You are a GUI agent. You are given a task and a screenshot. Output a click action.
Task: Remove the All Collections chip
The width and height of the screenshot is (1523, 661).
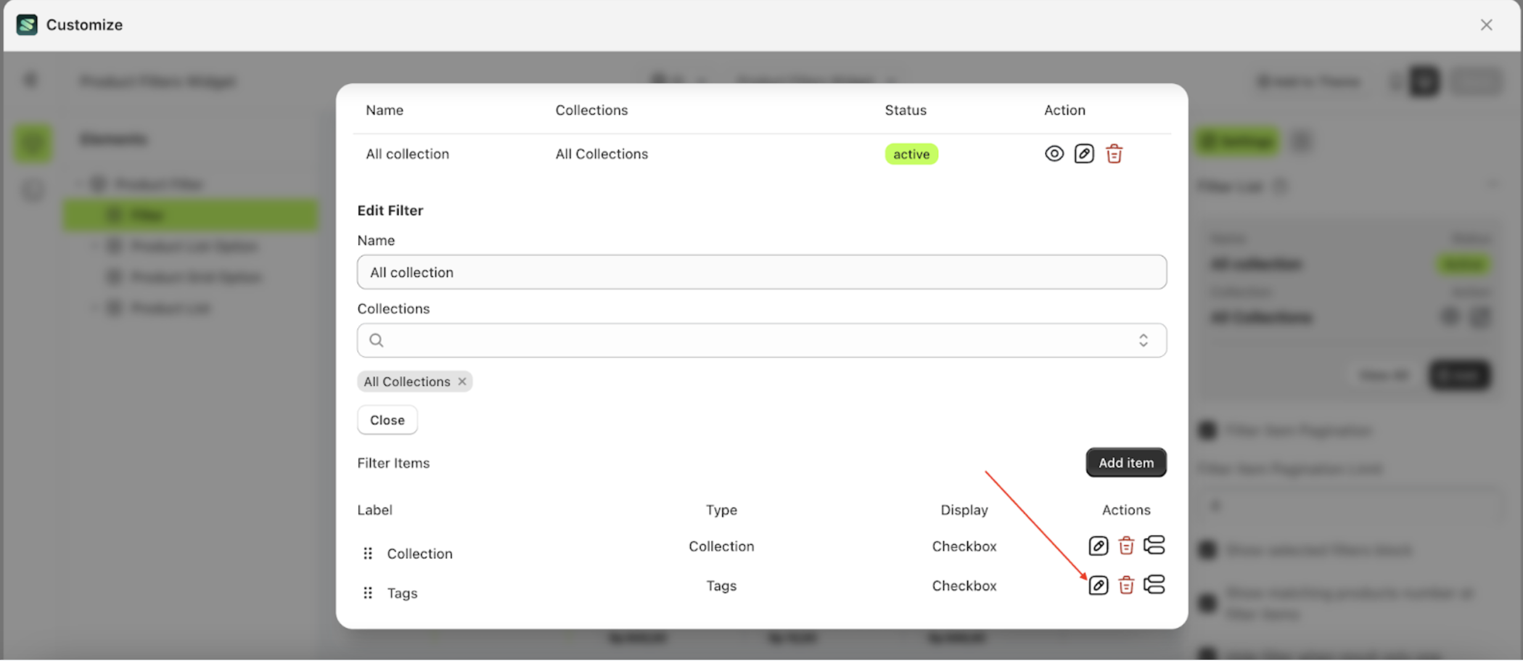click(461, 381)
